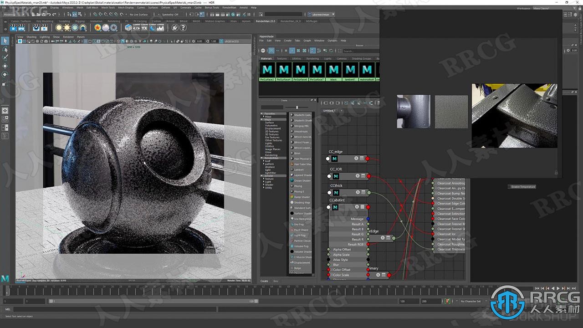Create a sun-shaped distant light from shelf

[x=66, y=28]
